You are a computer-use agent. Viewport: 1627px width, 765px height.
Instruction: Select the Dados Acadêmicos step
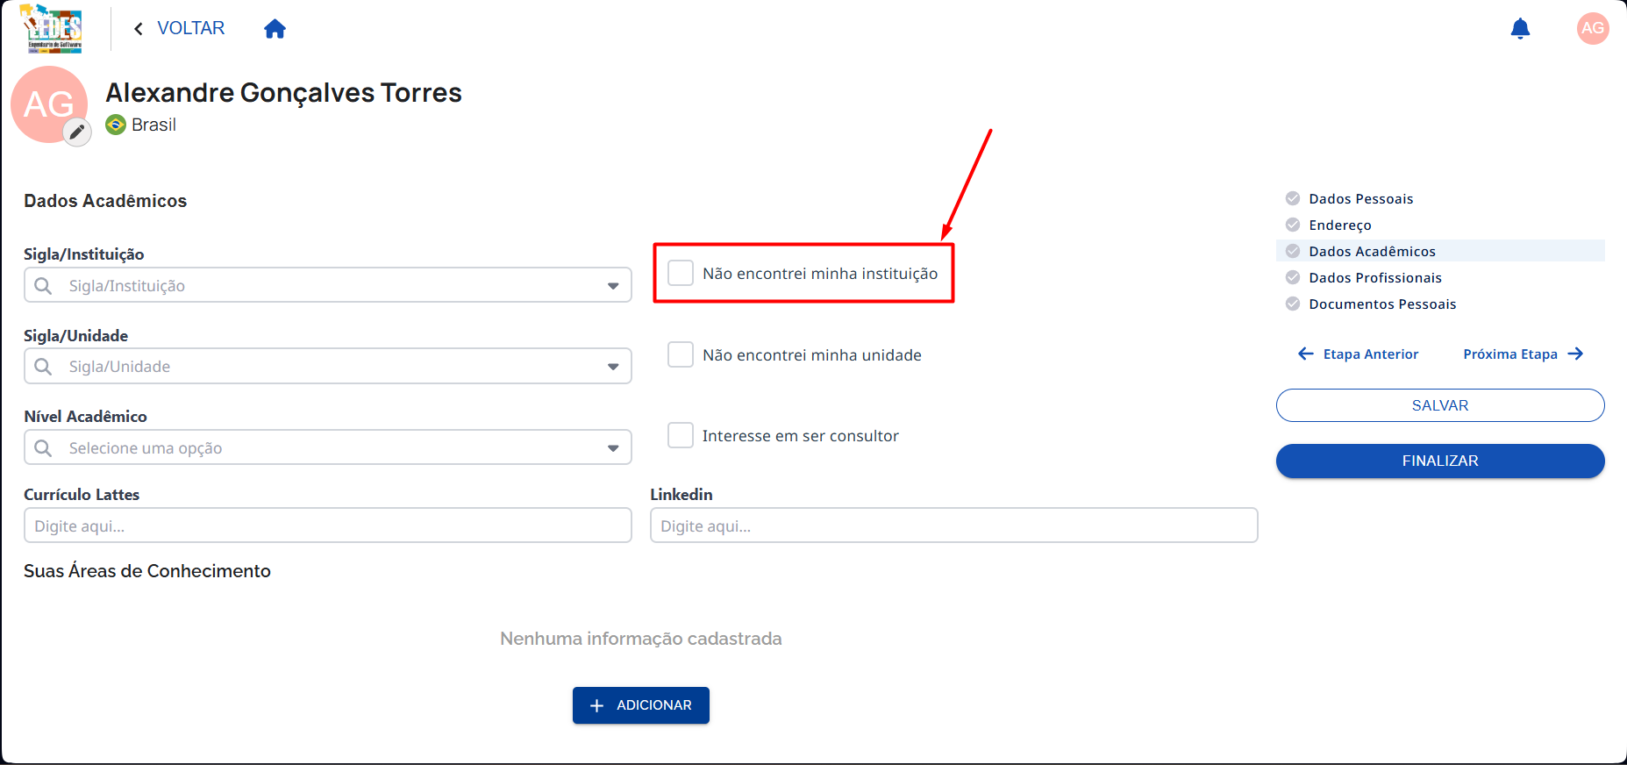tap(1440, 251)
